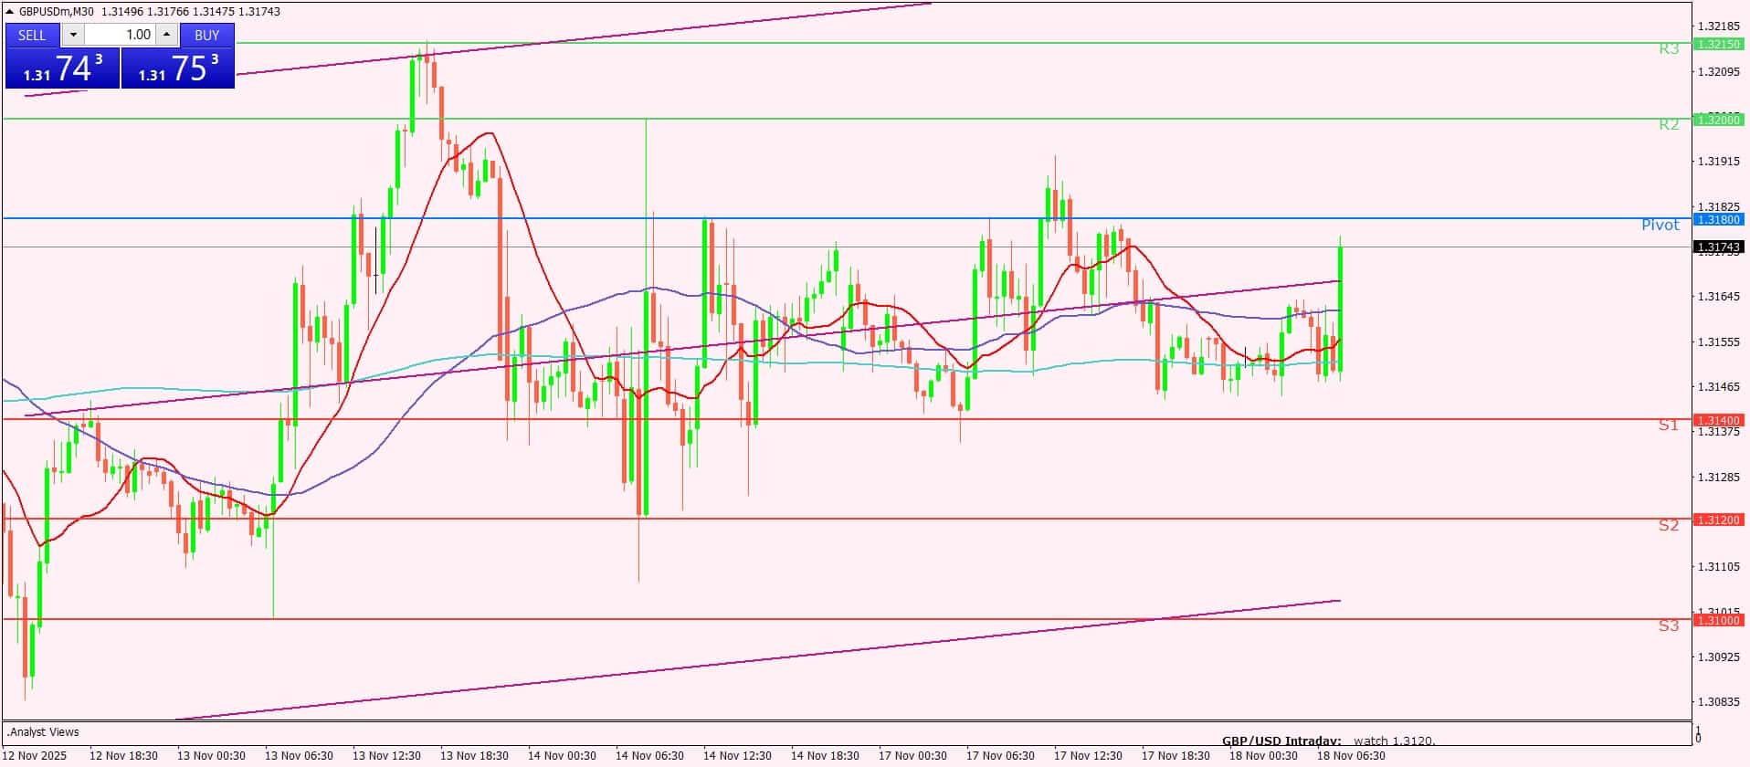Click the SELL button

coord(32,35)
